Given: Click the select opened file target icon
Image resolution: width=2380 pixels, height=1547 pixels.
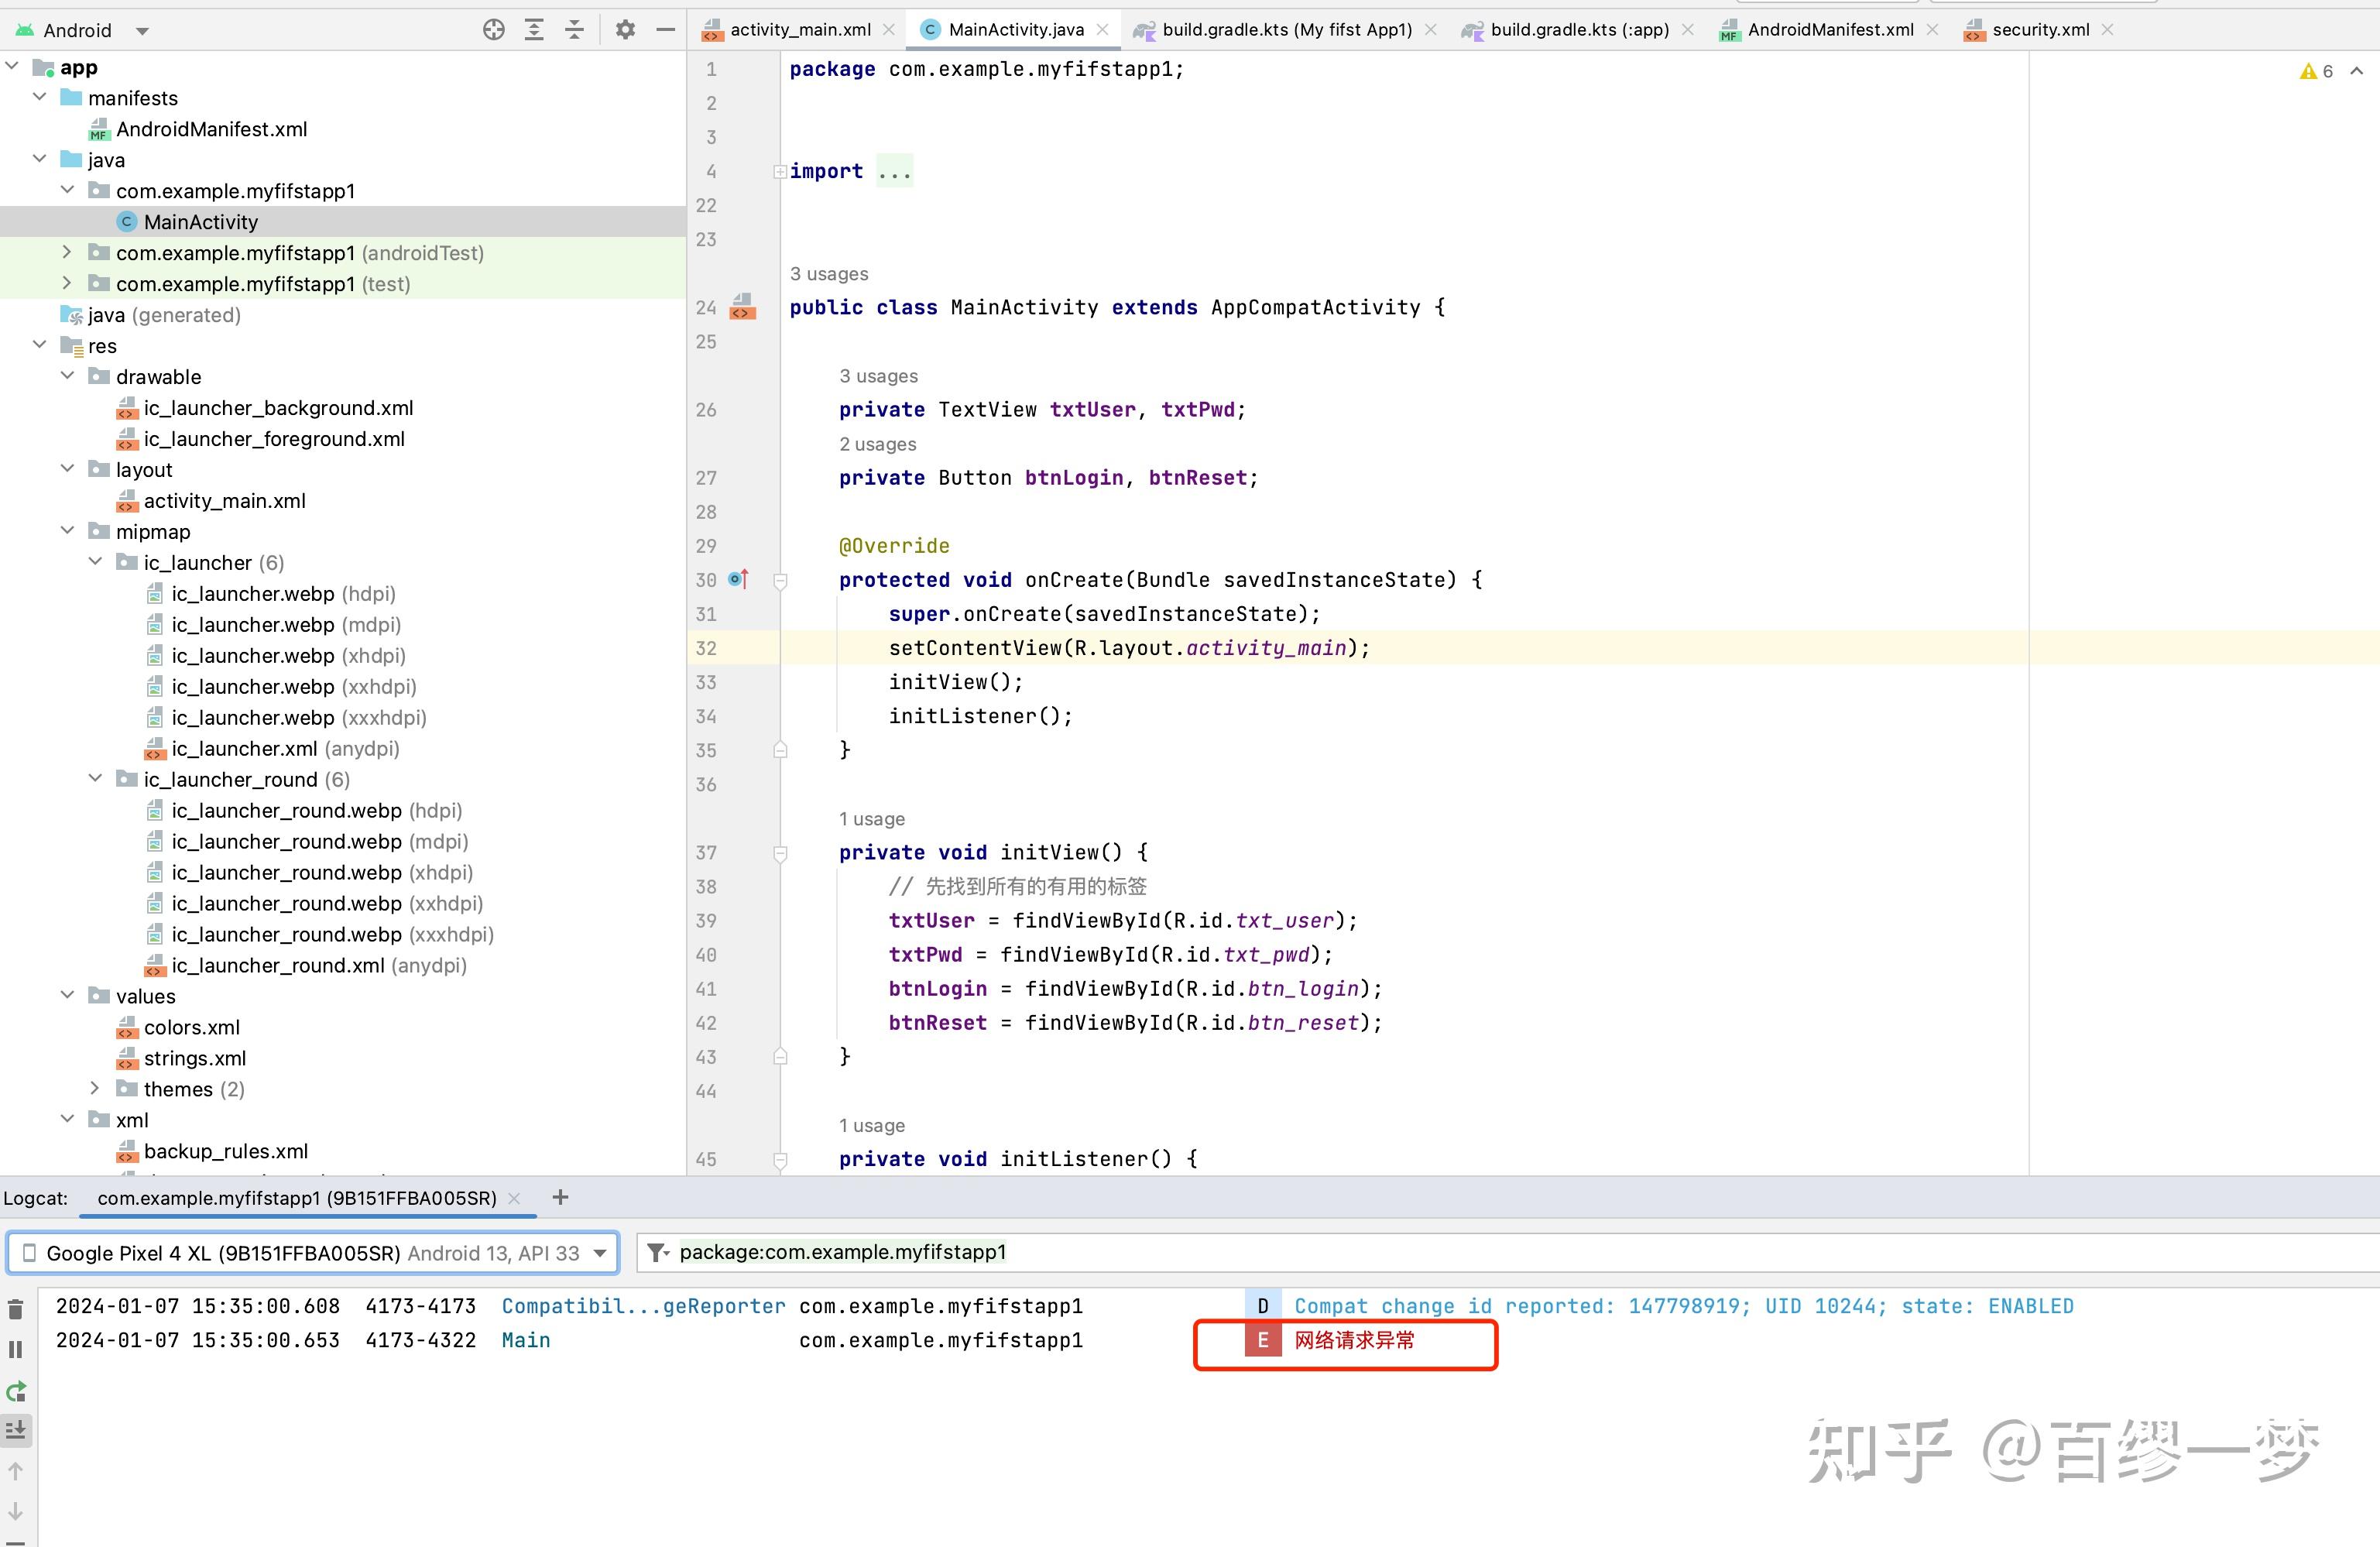Looking at the screenshot, I should 493,30.
